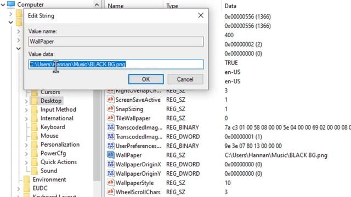The image size is (351, 197).
Task: Select the WheelScrollChars value name
Action: (138, 192)
